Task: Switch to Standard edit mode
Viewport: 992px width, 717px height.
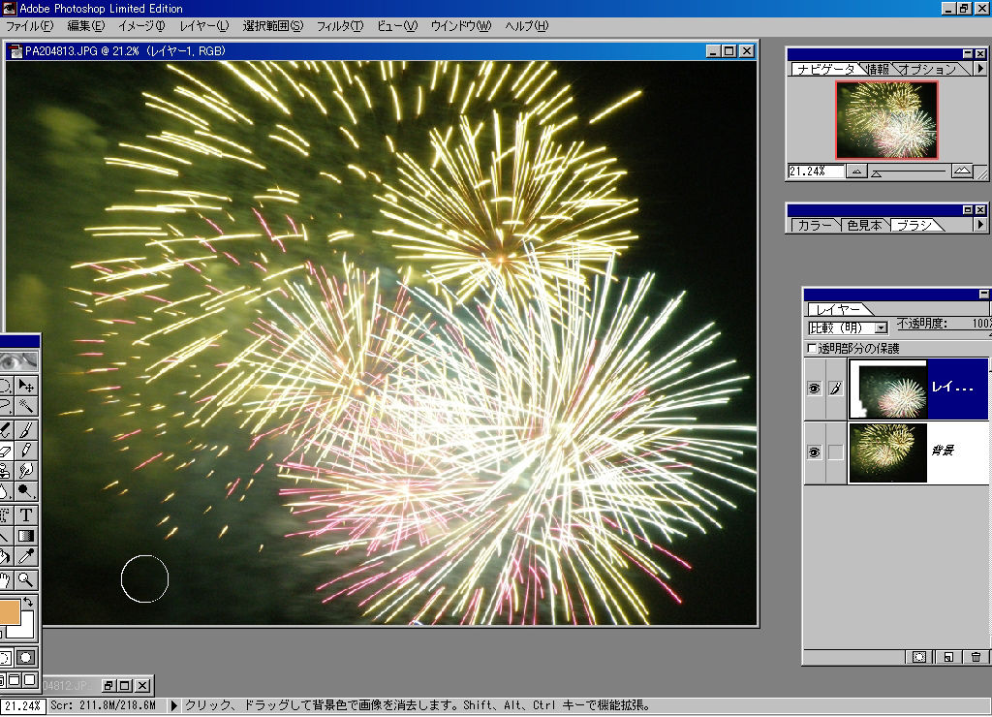Action: click(x=7, y=658)
